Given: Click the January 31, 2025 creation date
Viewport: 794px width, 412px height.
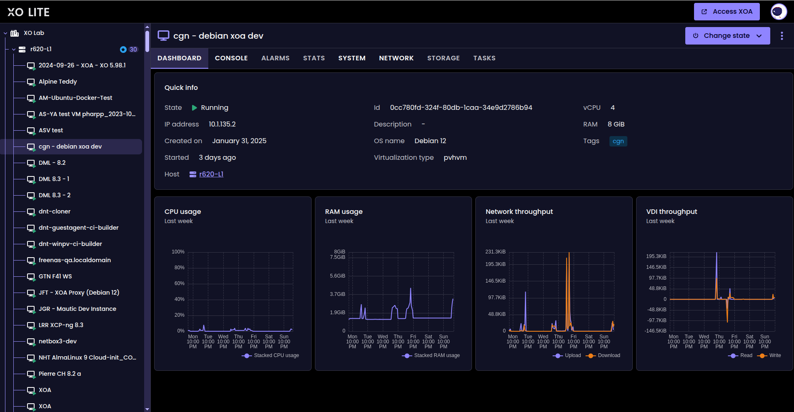Looking at the screenshot, I should point(239,141).
